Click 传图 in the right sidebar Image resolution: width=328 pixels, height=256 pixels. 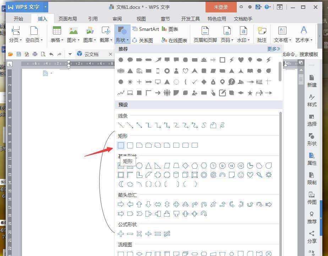click(x=312, y=198)
